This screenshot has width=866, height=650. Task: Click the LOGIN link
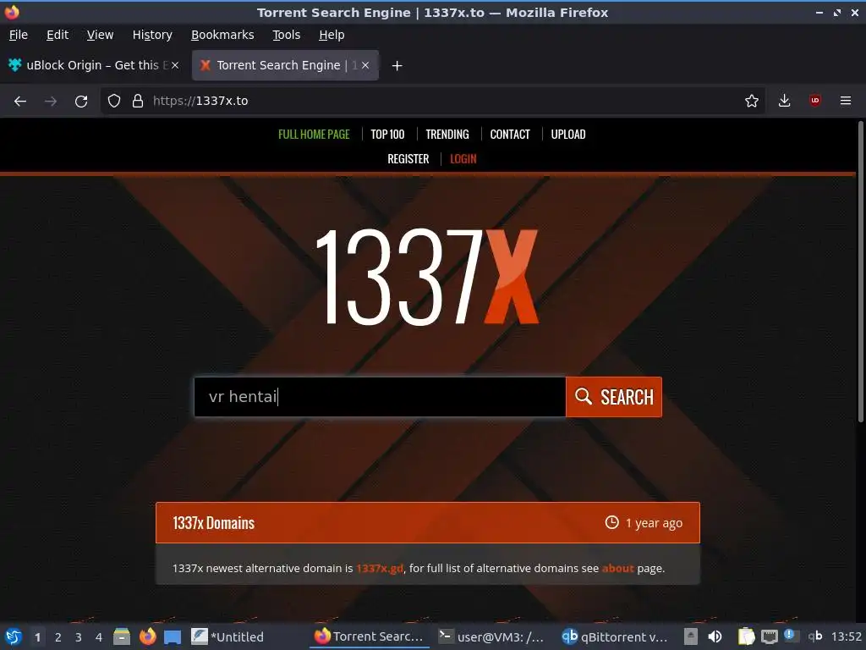463,159
